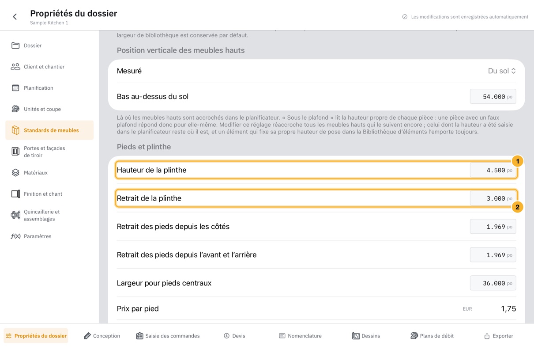
Task: Click the Quincaillerie et assemblages icon
Action: tap(15, 215)
